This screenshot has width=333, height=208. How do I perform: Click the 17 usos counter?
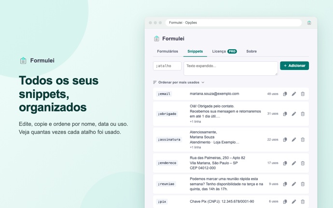(x=273, y=163)
